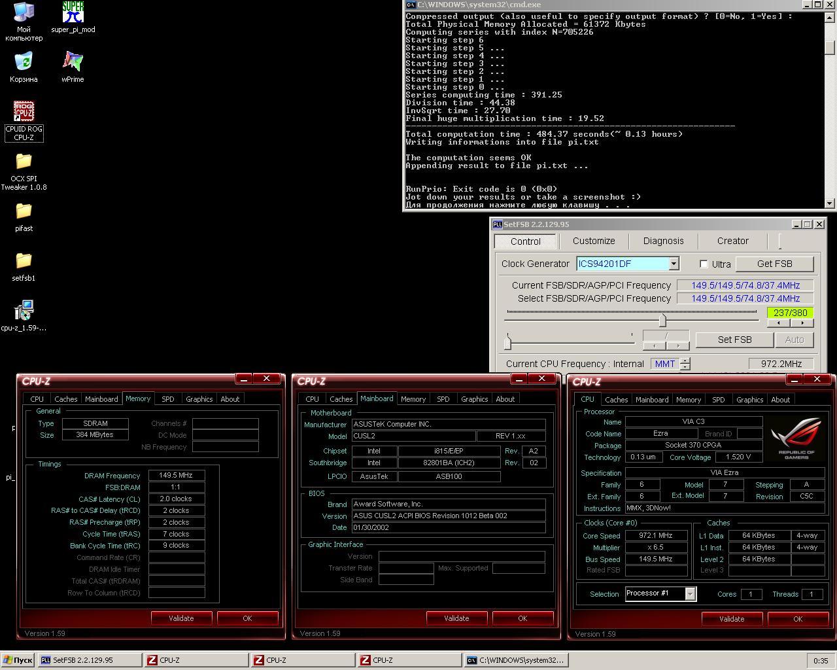Activate the third CPU-Z taskbar button
This screenshot has width=837, height=670.
click(x=409, y=660)
